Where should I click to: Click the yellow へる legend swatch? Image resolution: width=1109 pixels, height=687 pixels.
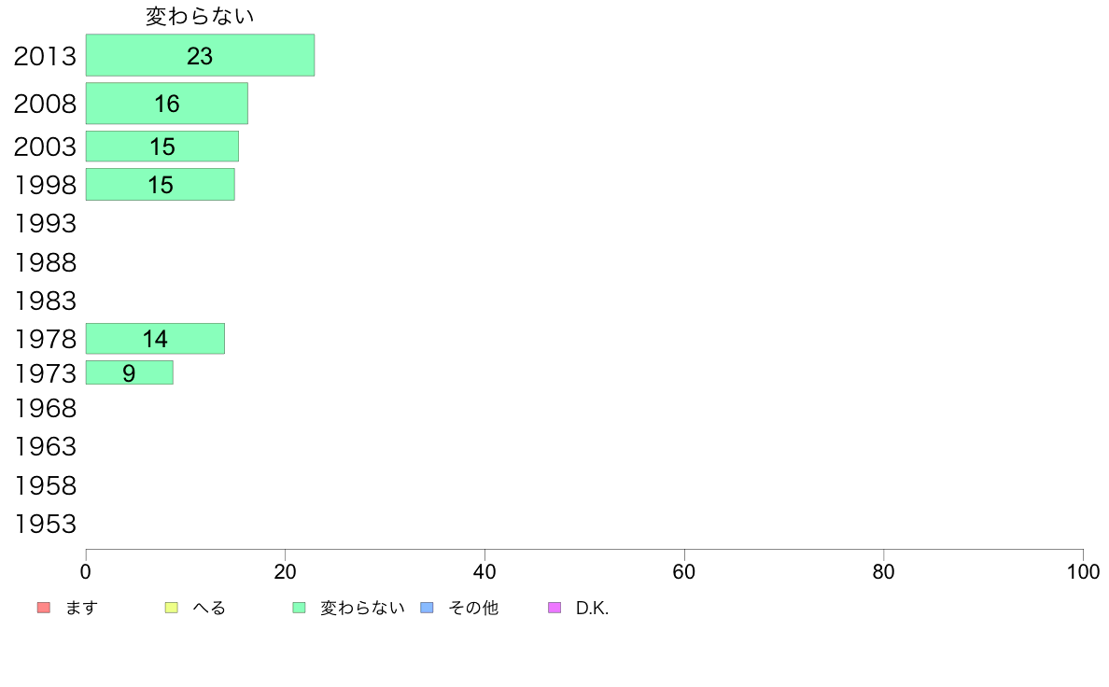pyautogui.click(x=171, y=608)
